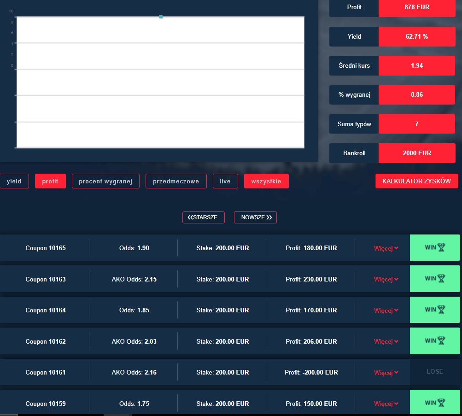This screenshot has width=462, height=416.
Task: Switch to przedmeczowe bets tab
Action: point(176,181)
